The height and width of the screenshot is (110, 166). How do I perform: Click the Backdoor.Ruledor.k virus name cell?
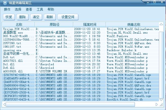tap(122, 50)
